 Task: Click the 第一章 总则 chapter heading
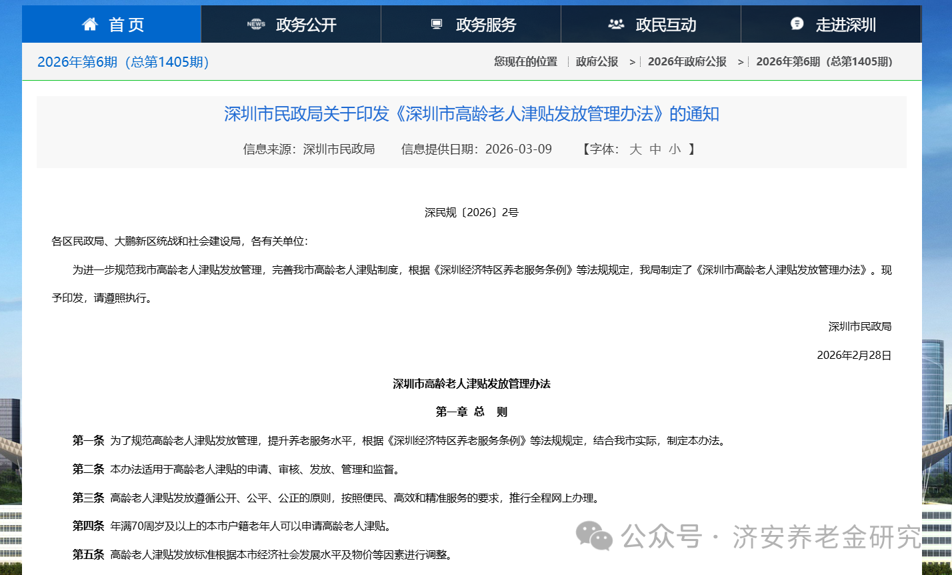tap(471, 412)
